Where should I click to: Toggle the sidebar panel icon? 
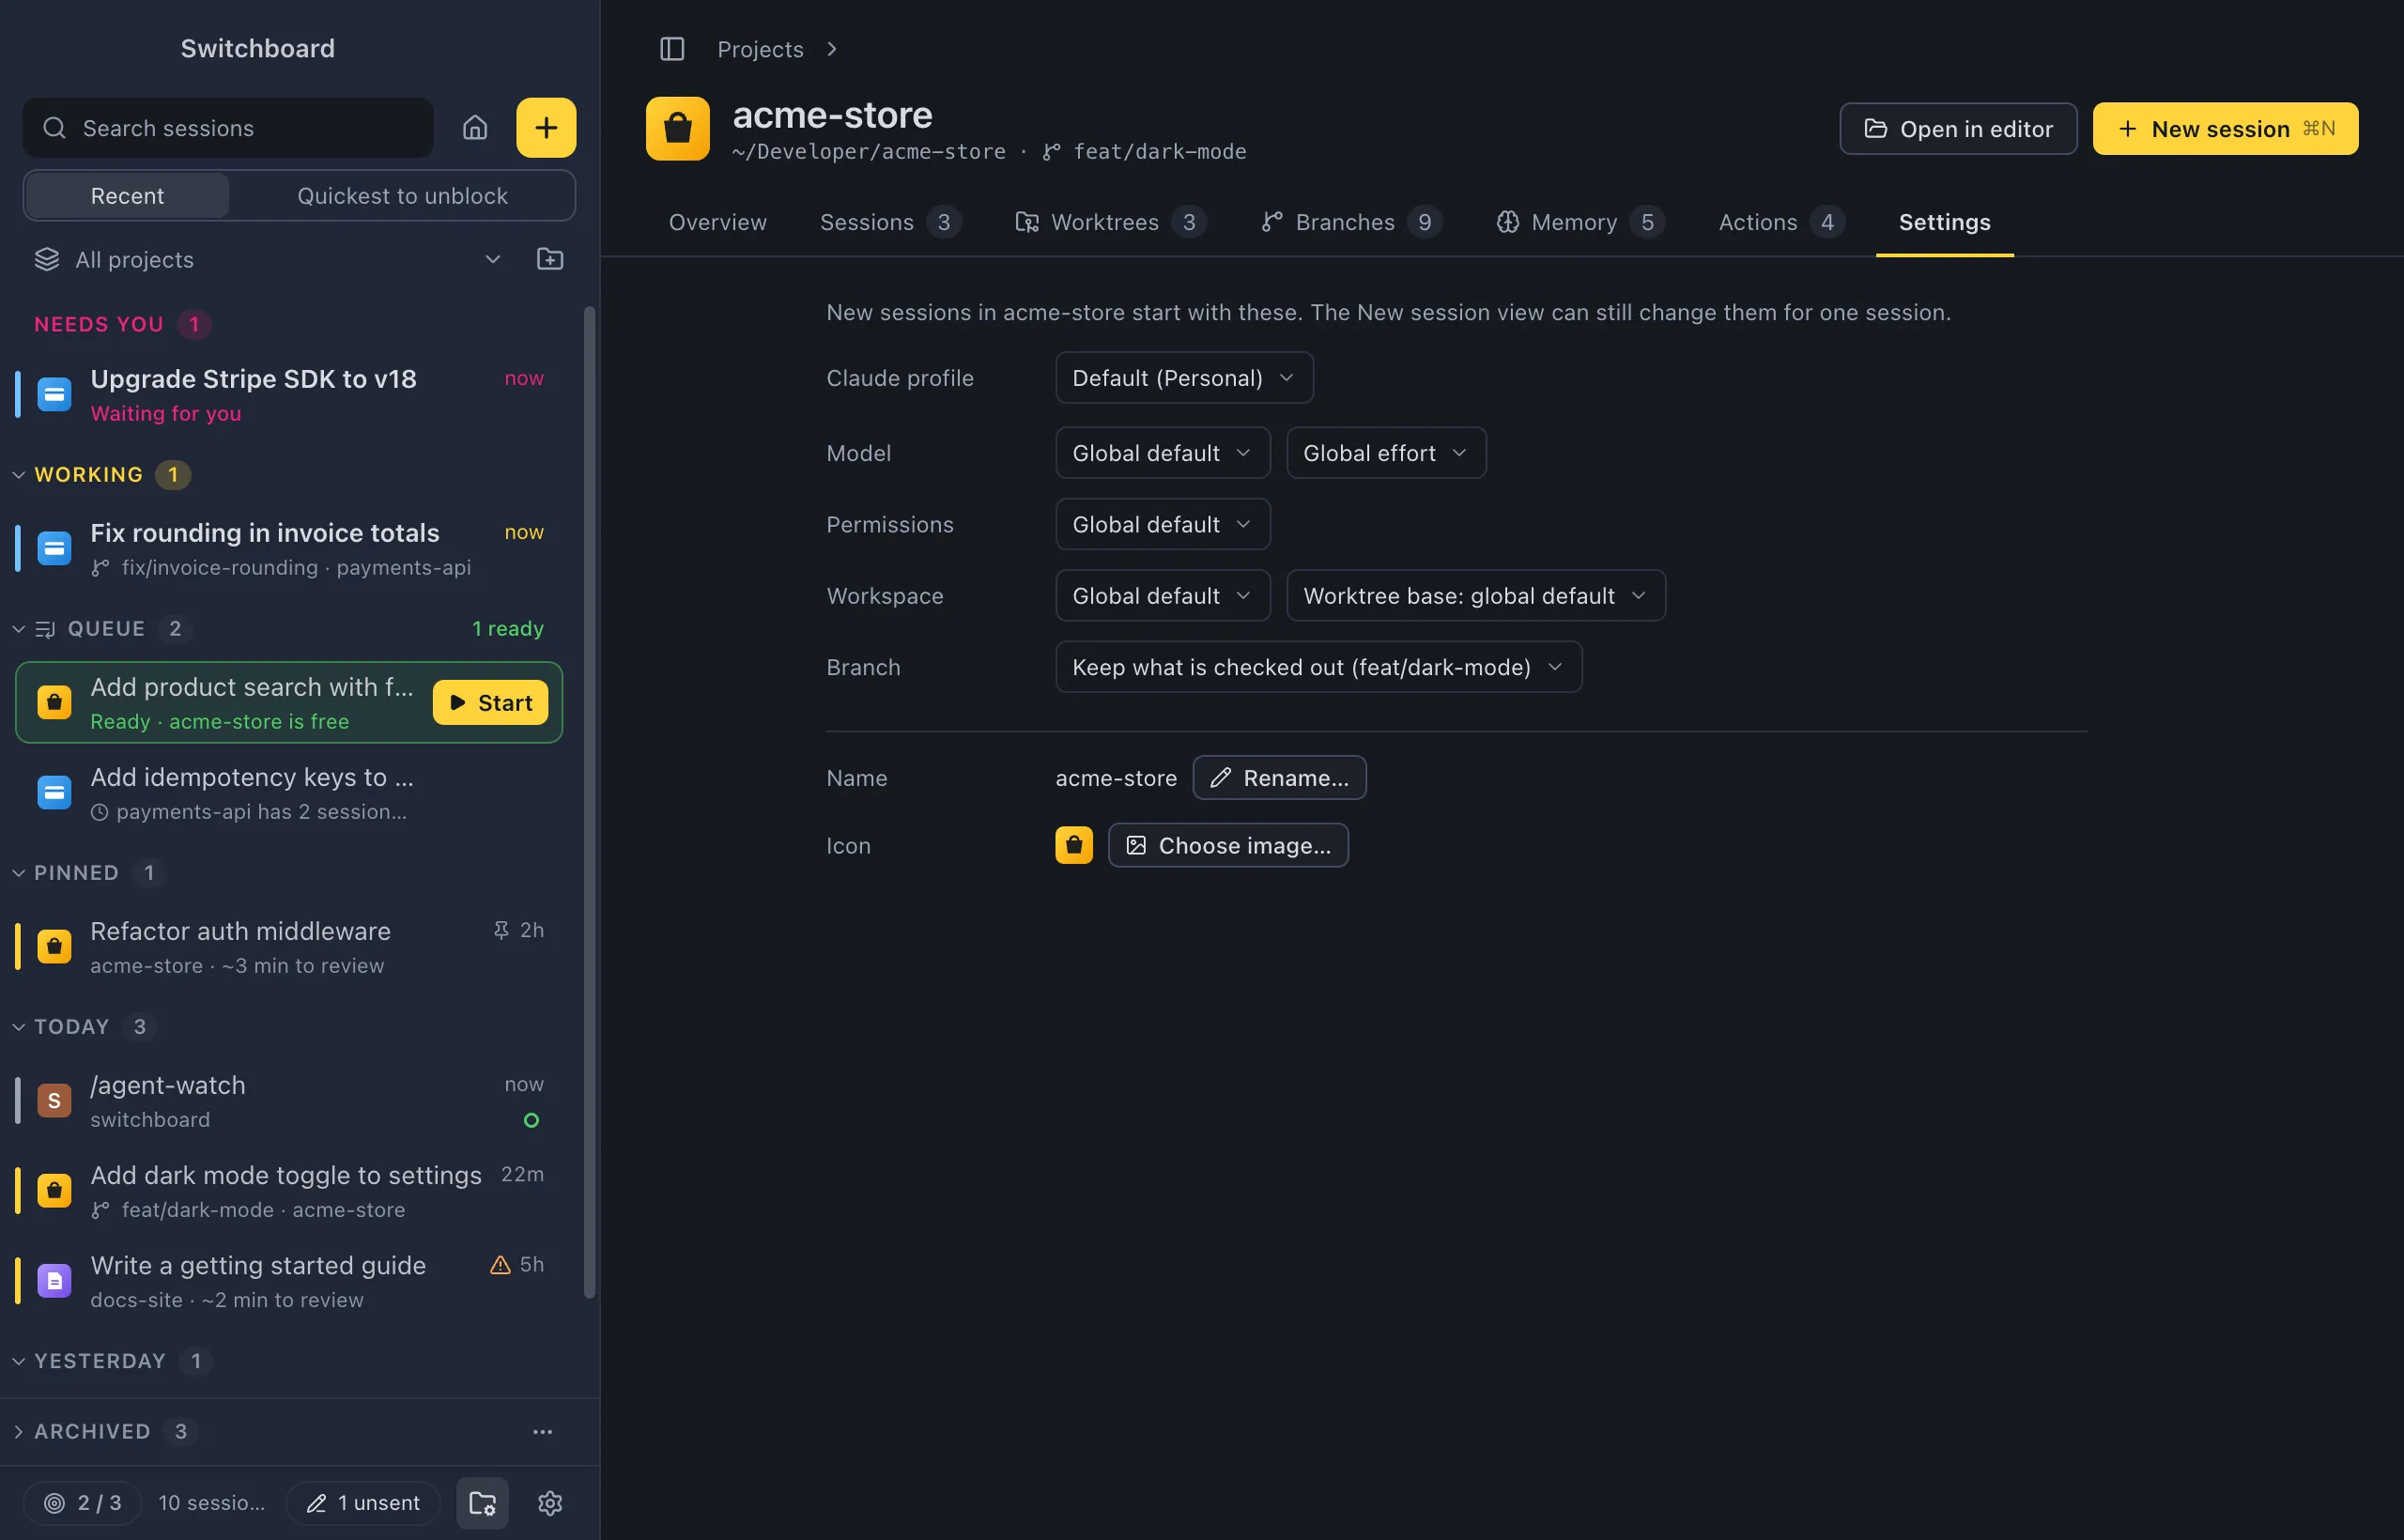click(x=672, y=49)
